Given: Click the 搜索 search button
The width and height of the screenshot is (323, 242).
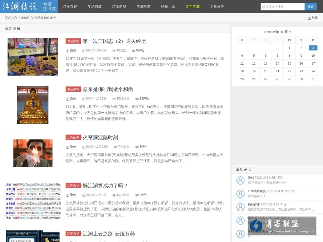Looking at the screenshot, I should click(311, 7).
